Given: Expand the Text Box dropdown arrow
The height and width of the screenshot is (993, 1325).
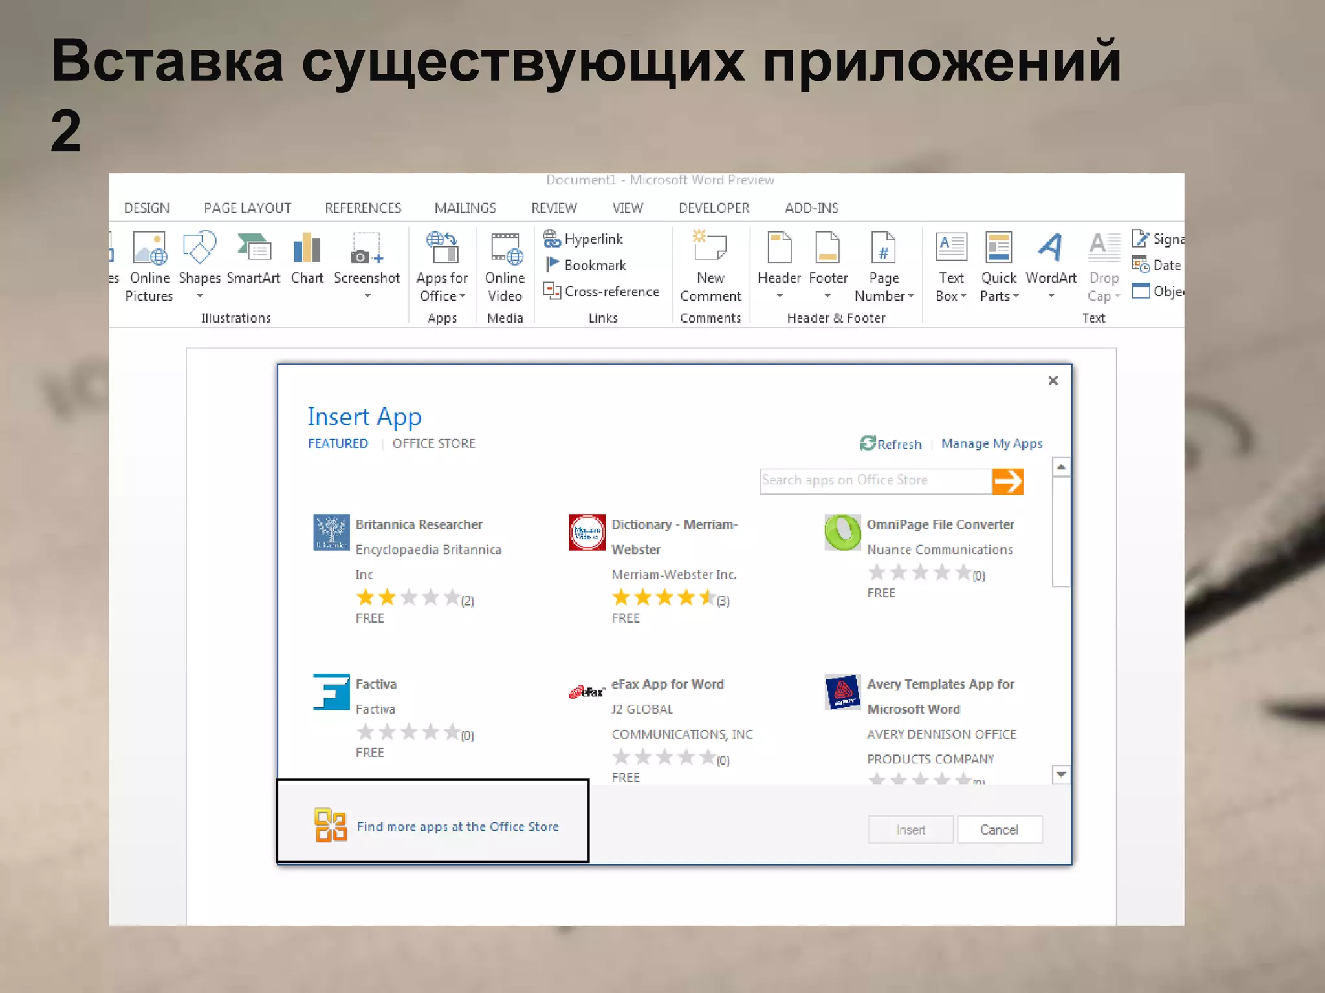Looking at the screenshot, I should (x=963, y=296).
